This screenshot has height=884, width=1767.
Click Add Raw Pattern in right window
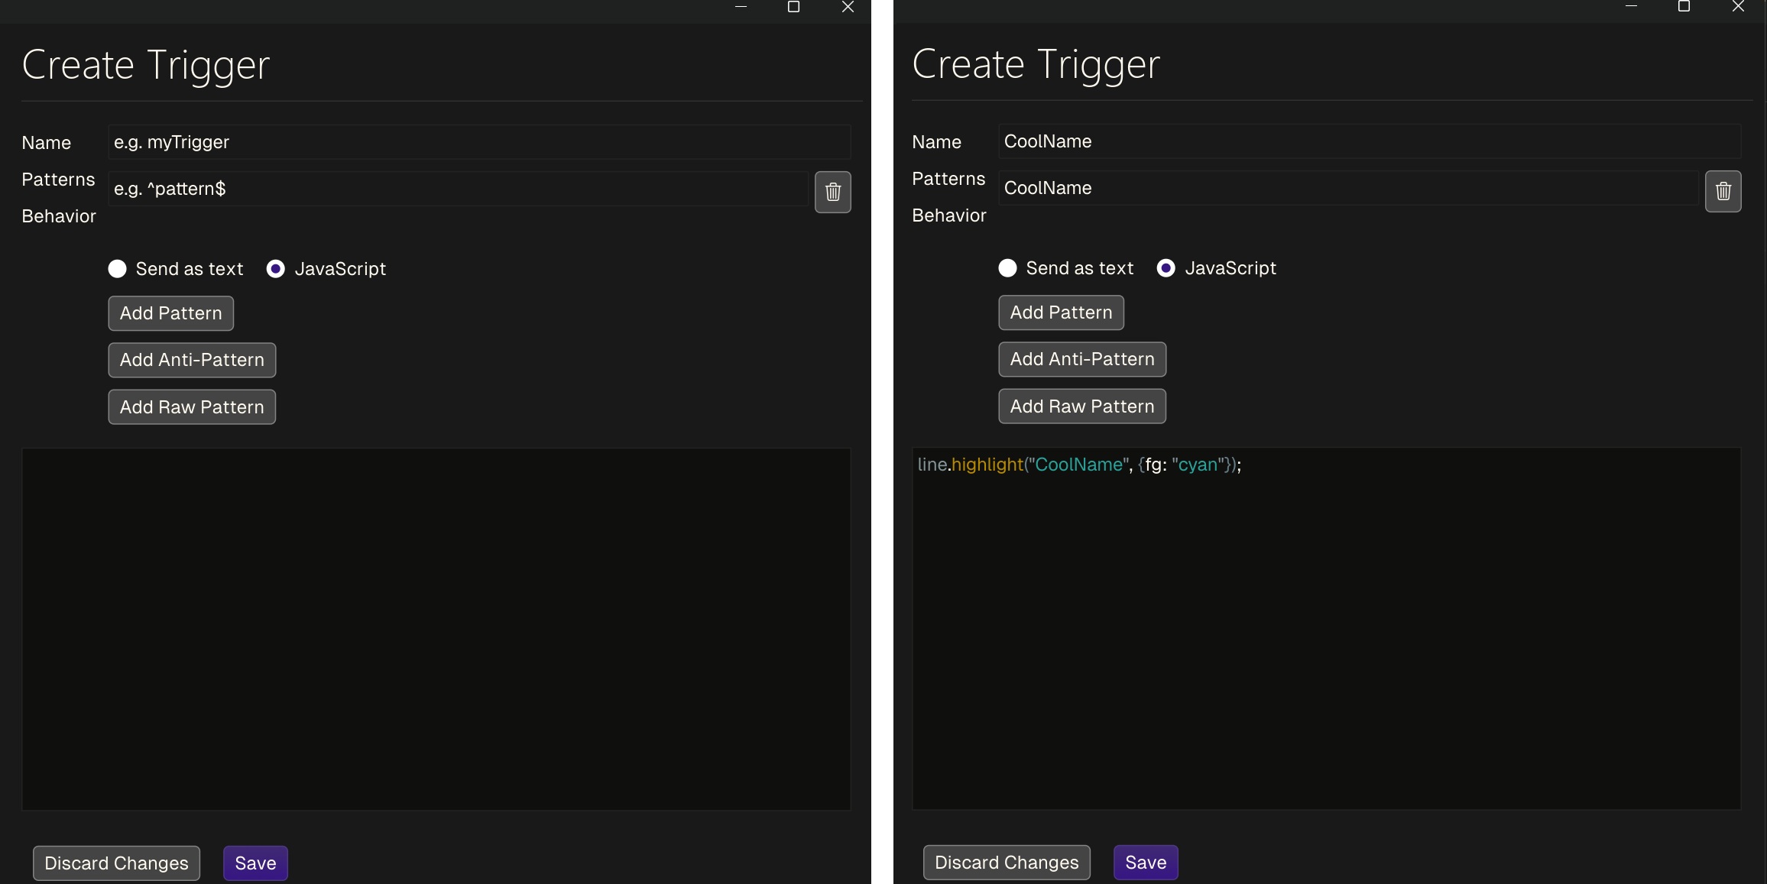tap(1081, 406)
